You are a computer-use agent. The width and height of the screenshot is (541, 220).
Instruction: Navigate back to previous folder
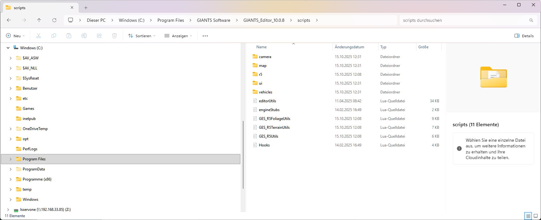pyautogui.click(x=9, y=20)
